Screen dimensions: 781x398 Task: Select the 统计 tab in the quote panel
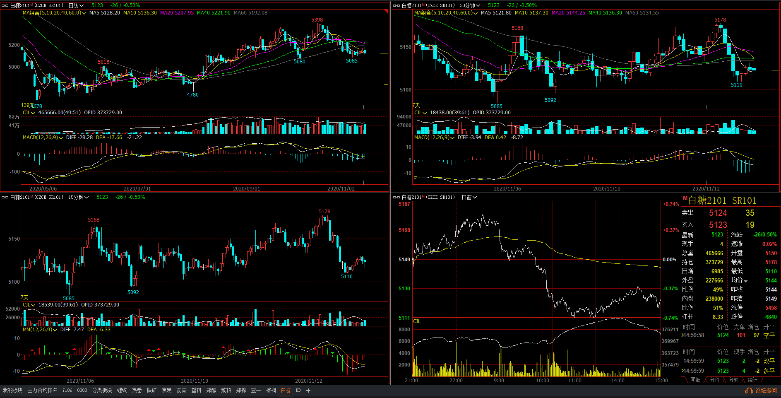coord(752,380)
